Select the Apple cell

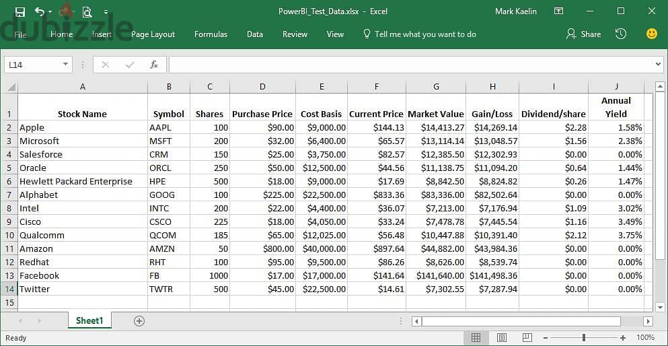83,127
